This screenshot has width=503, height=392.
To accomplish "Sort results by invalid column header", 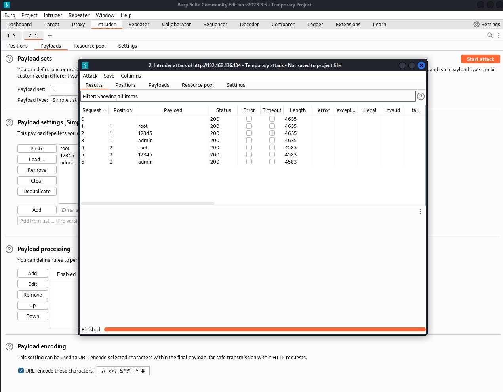I will (392, 110).
